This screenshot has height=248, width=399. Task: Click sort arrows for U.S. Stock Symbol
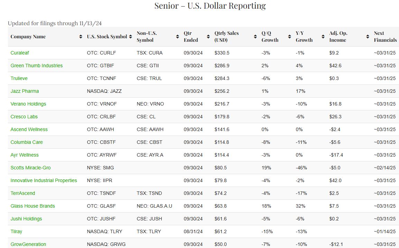point(130,37)
